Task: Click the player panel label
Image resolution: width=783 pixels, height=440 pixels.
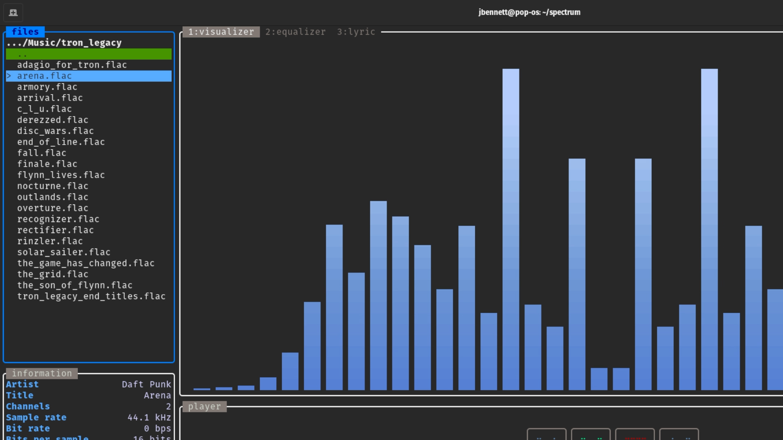Action: pyautogui.click(x=204, y=406)
